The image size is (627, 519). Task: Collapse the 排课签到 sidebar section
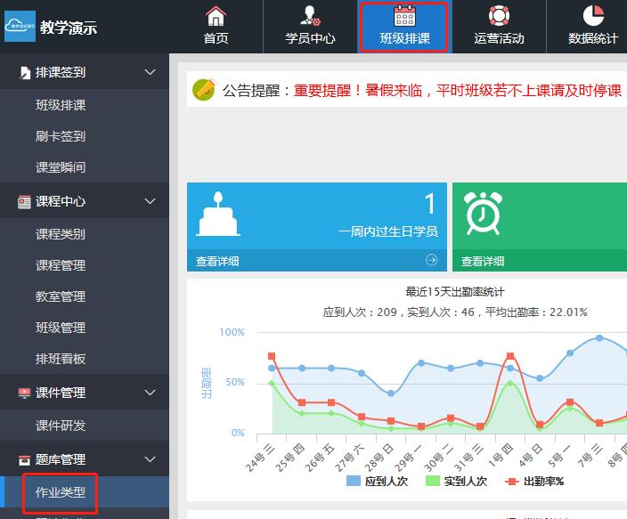point(150,72)
